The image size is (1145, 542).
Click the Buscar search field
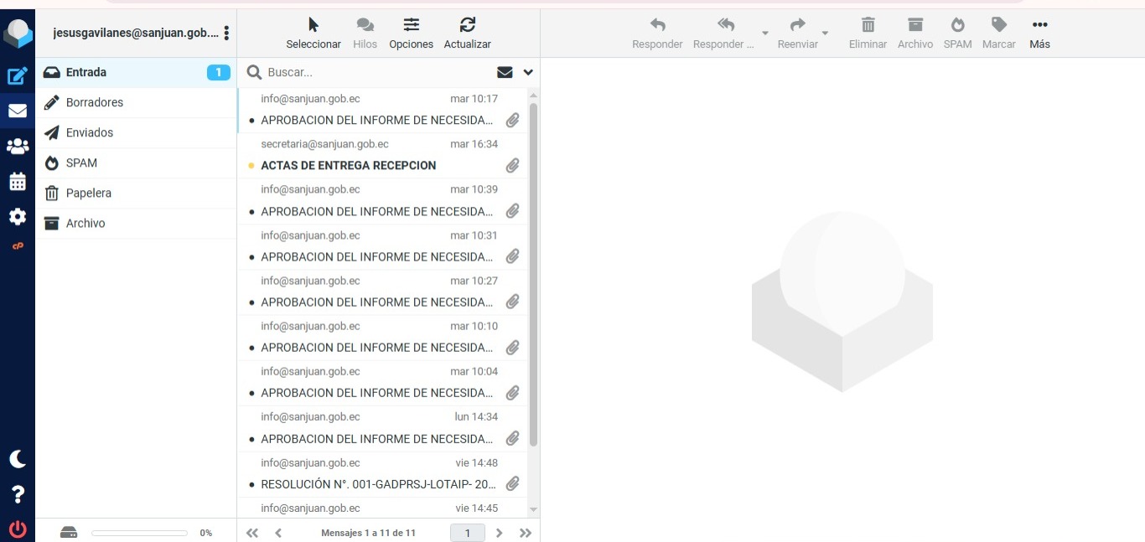point(377,73)
